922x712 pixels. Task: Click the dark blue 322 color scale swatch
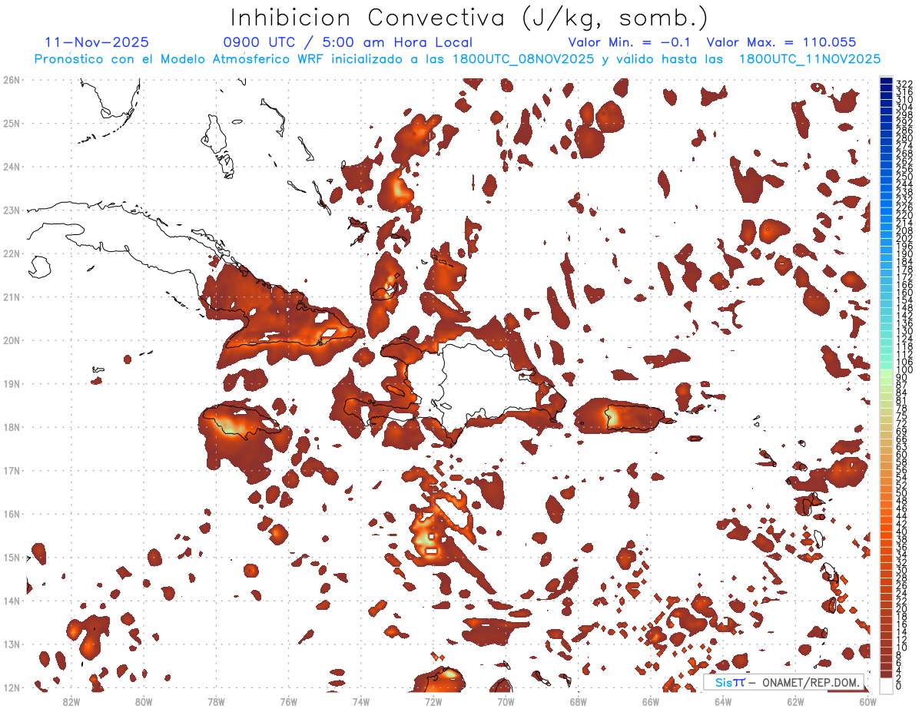coord(886,81)
